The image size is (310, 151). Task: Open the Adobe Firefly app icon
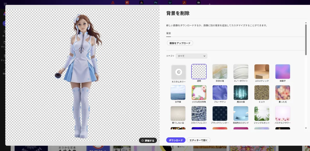[127, 3]
